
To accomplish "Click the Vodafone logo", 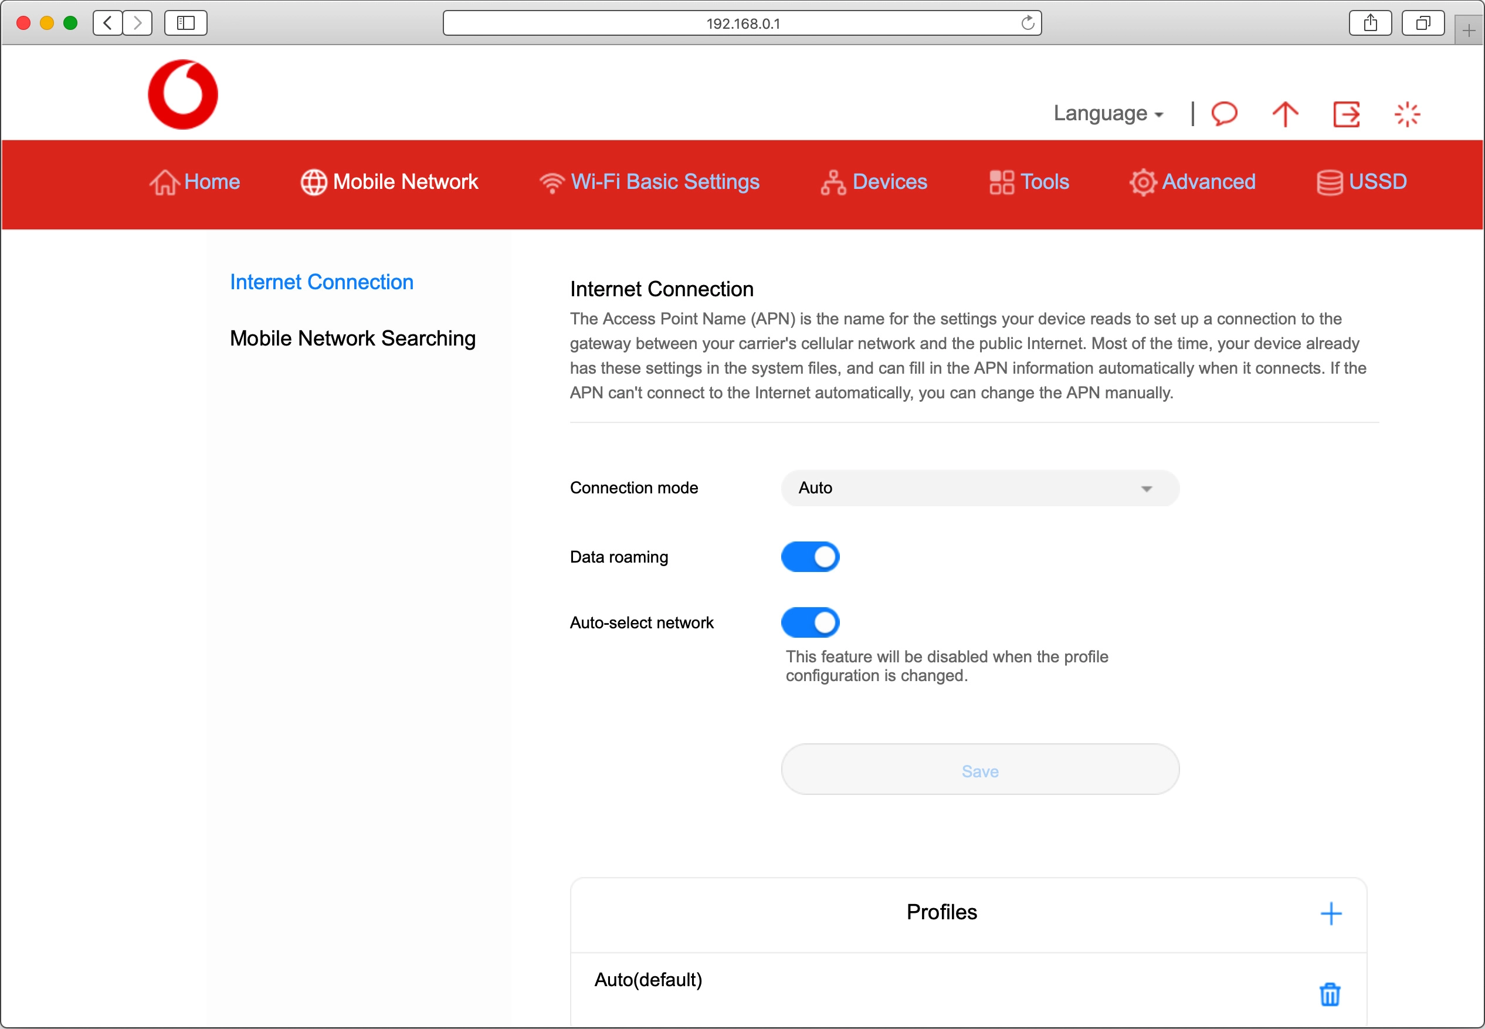I will 183,94.
